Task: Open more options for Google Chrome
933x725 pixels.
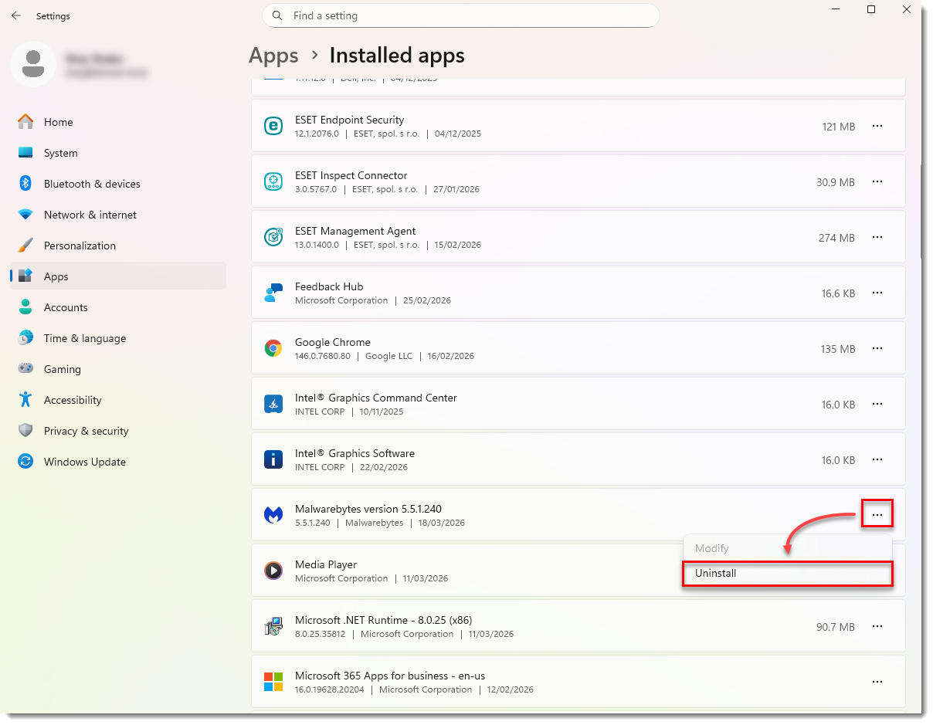Action: pos(877,348)
